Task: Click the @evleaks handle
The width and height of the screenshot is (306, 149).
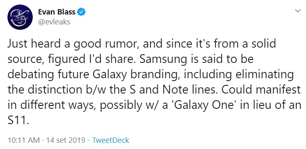Action: [x=54, y=22]
